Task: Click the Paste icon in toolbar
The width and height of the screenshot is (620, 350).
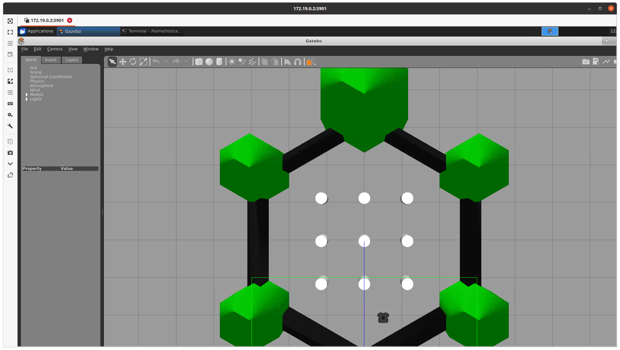Action: pos(275,62)
